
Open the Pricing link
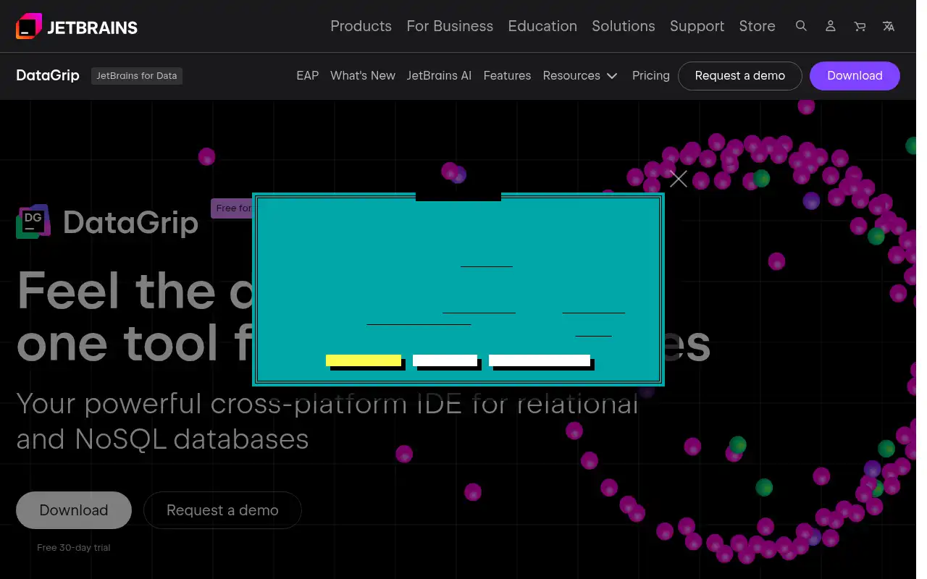pyautogui.click(x=651, y=75)
